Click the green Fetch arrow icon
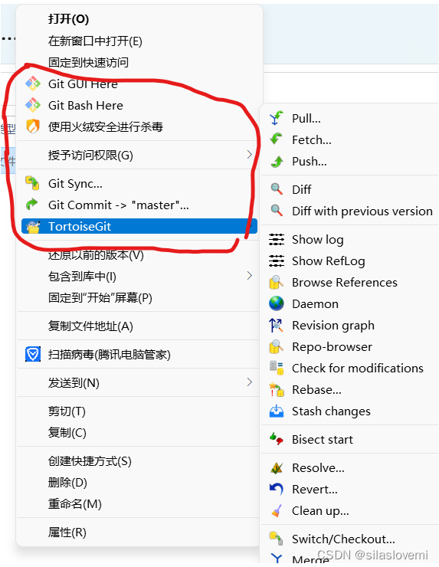439x567 pixels. point(277,139)
